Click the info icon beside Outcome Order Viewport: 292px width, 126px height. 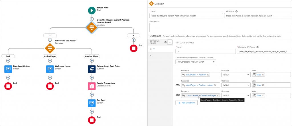point(165,42)
